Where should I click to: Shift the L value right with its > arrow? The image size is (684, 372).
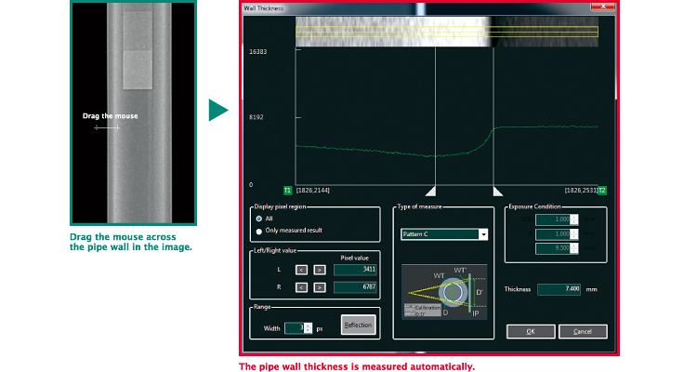click(x=319, y=270)
